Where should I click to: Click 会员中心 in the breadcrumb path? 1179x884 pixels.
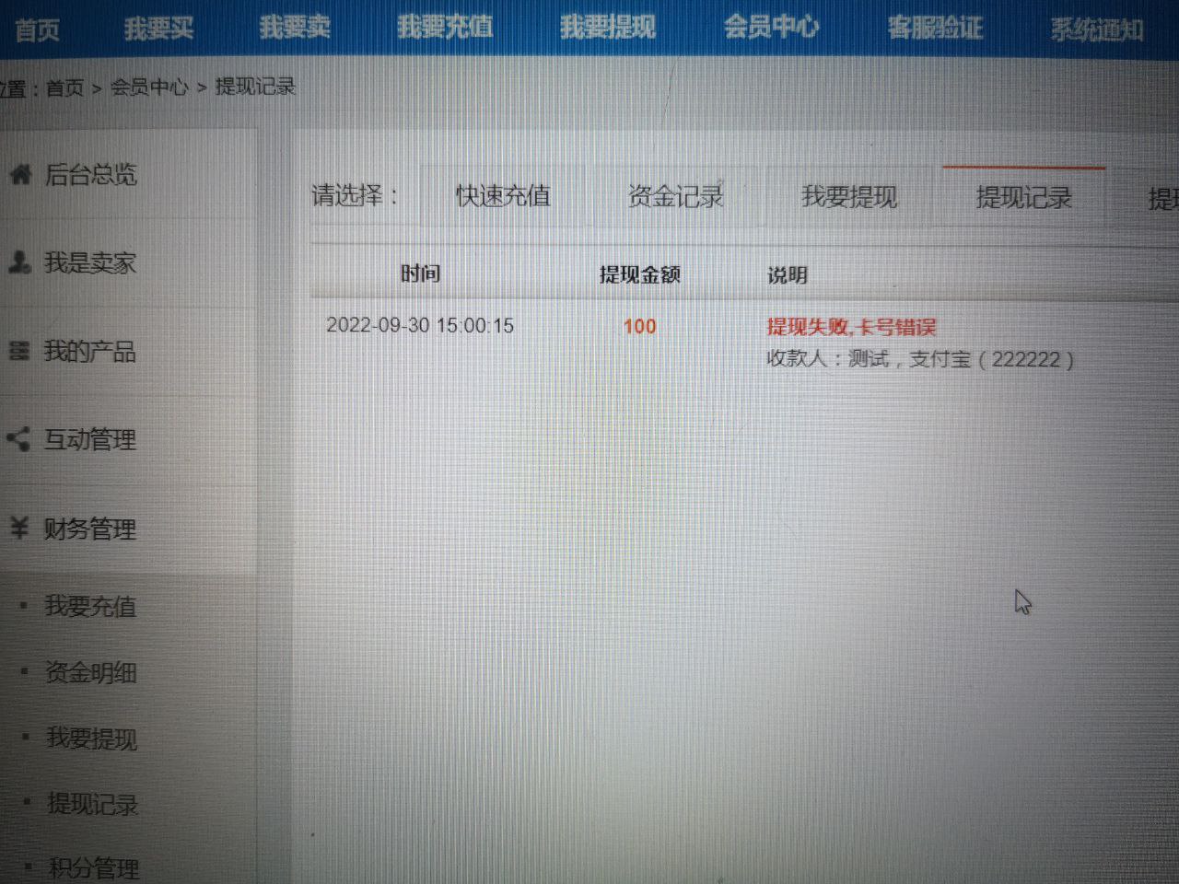pyautogui.click(x=148, y=87)
